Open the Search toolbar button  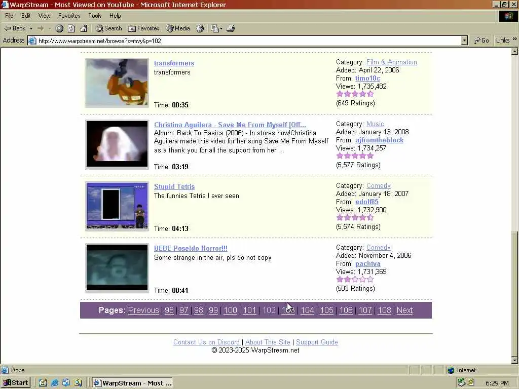(x=109, y=28)
